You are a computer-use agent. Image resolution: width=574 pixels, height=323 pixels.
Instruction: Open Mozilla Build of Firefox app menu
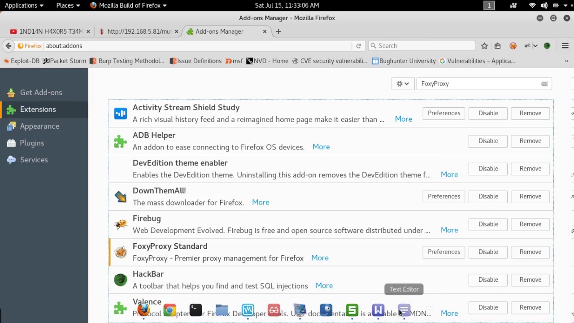(x=128, y=5)
